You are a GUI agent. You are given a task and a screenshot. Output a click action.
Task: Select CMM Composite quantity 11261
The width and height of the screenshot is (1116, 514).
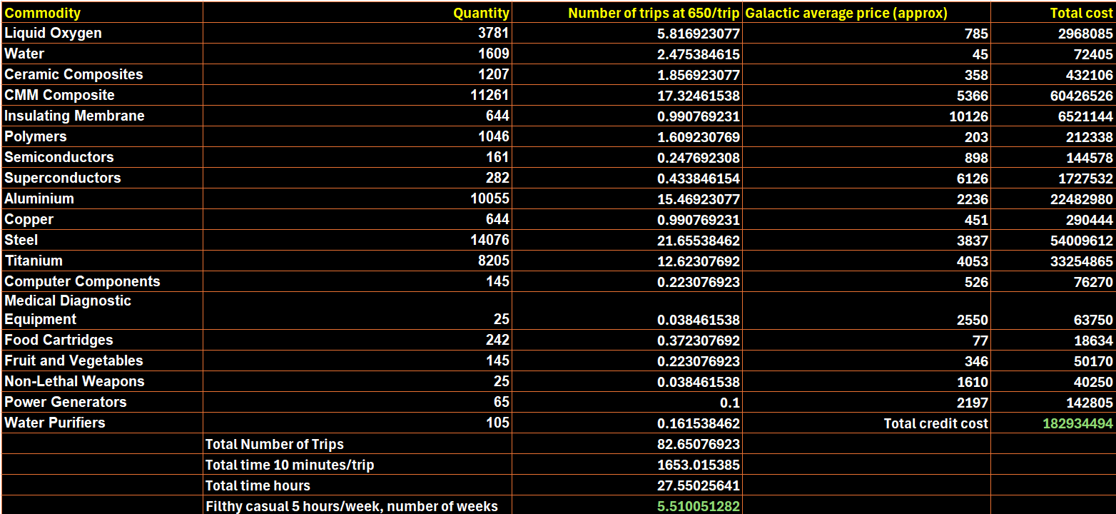coord(357,95)
